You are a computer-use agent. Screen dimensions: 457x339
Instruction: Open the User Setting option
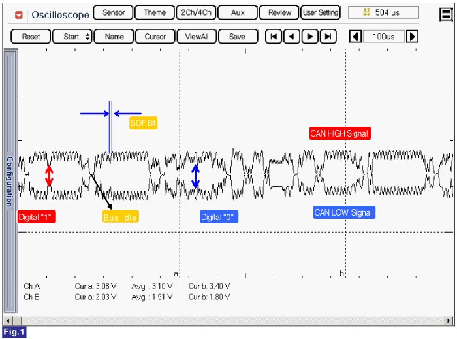(x=321, y=12)
